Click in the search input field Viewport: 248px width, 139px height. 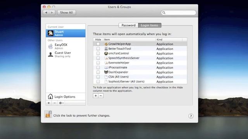click(179, 13)
